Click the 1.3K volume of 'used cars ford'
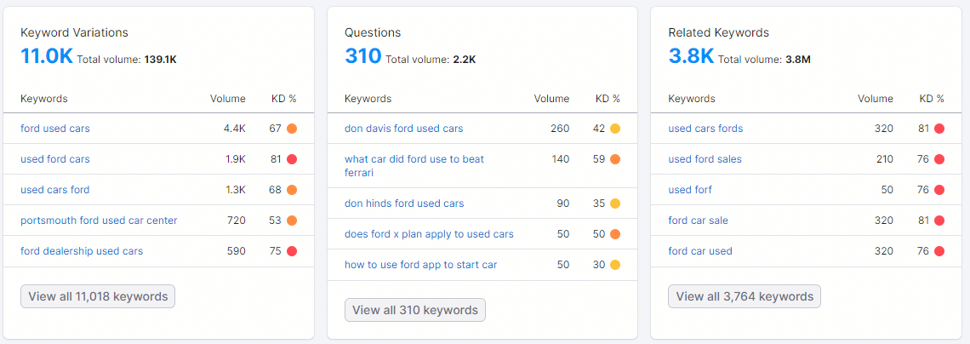The height and width of the screenshot is (344, 970). pyautogui.click(x=236, y=190)
